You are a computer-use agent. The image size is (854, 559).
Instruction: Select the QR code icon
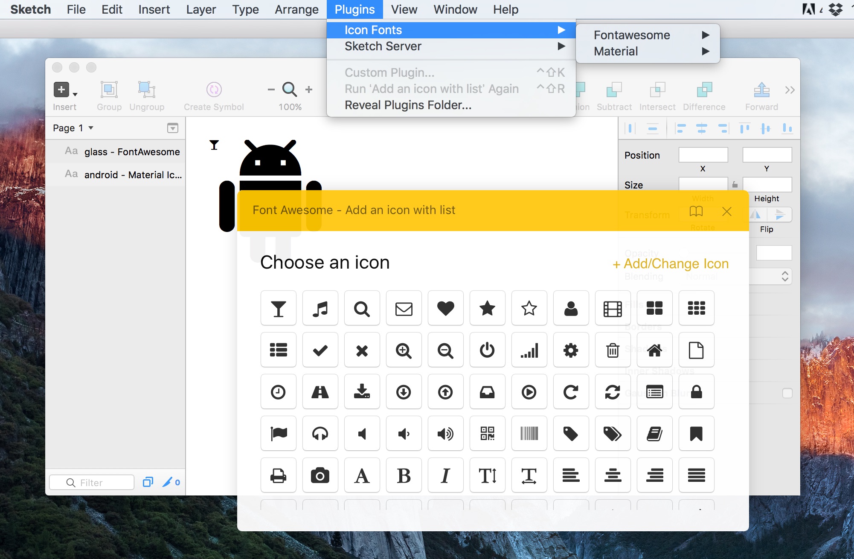487,434
